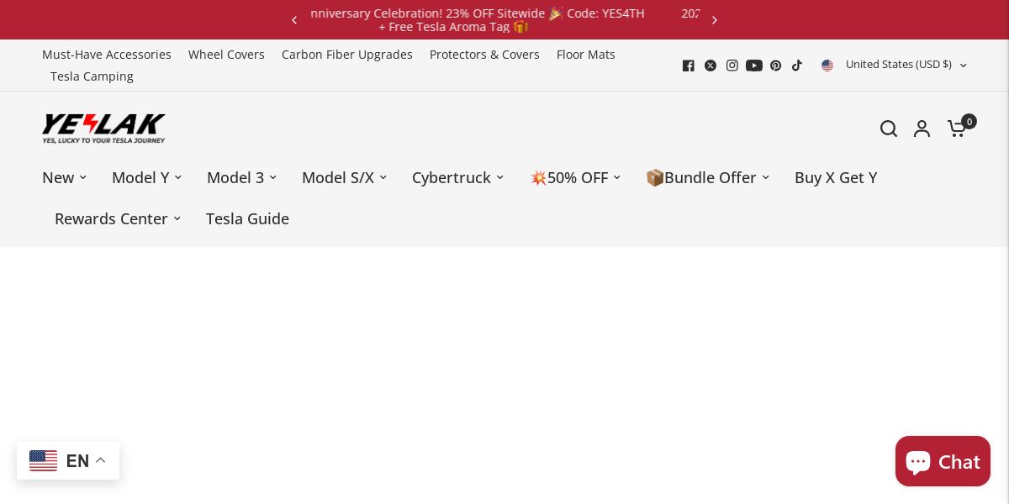Viewport: 1009px width, 504px height.
Task: Show next announcement banner slide
Action: 715,20
